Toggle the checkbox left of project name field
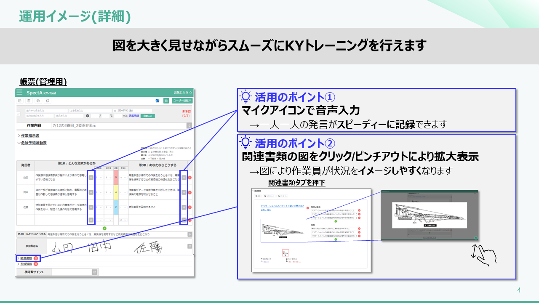The height and width of the screenshot is (303, 539). 18,114
